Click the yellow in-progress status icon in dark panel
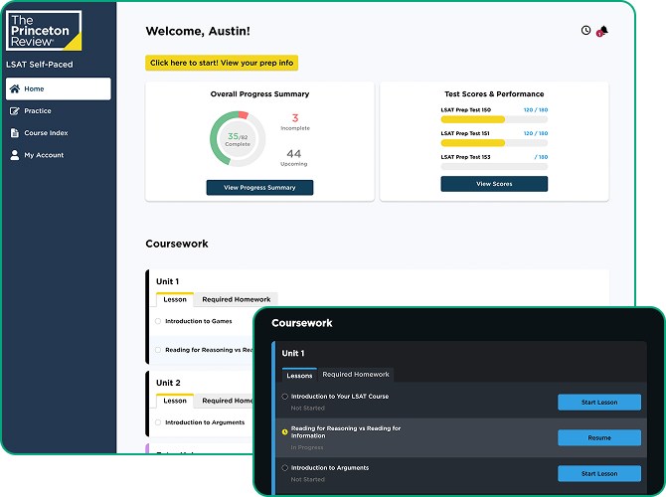Image resolution: width=666 pixels, height=497 pixels. pyautogui.click(x=285, y=432)
